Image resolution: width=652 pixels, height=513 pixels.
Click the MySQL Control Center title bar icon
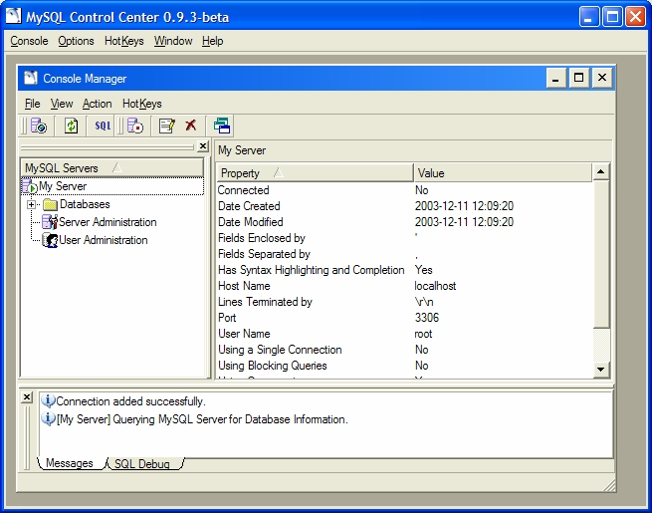(13, 16)
